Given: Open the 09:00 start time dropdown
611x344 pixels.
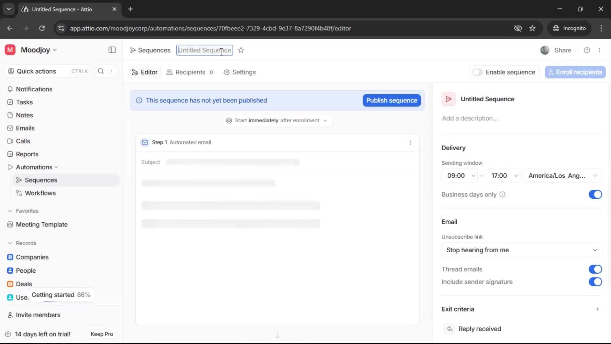Looking at the screenshot, I should [x=460, y=176].
